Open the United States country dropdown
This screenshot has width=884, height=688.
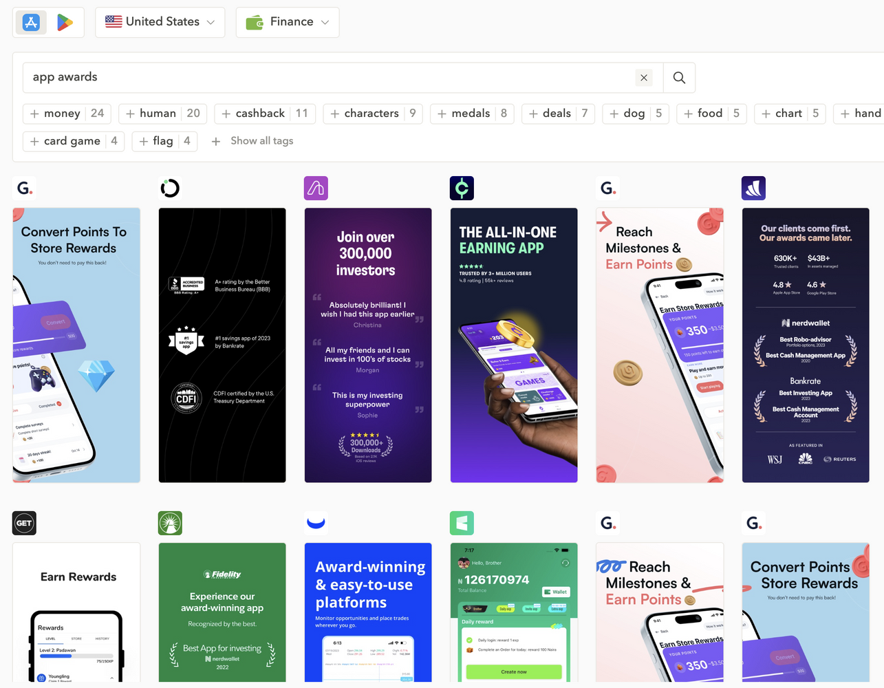click(160, 22)
